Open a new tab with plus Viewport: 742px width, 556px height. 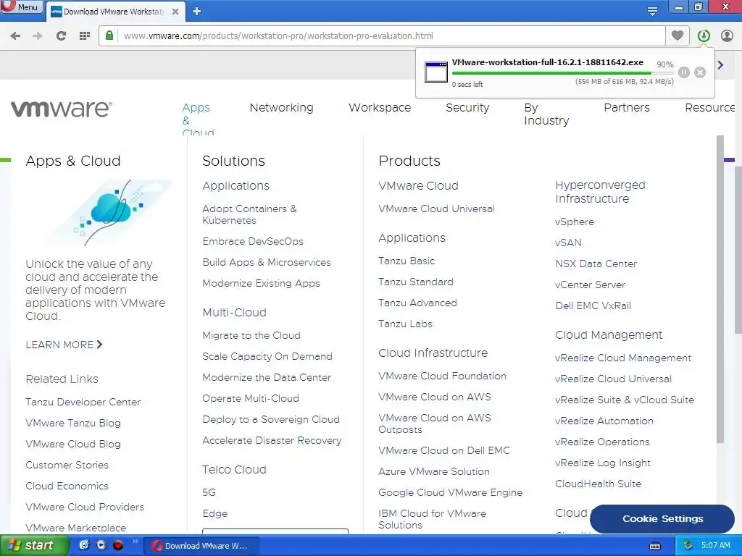[197, 12]
